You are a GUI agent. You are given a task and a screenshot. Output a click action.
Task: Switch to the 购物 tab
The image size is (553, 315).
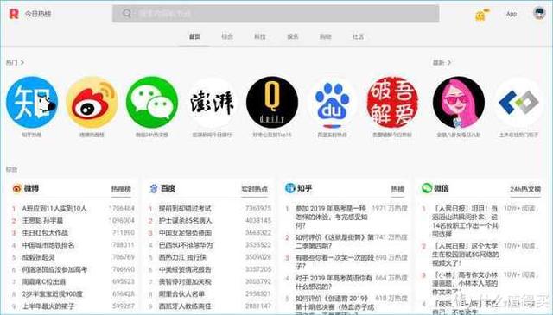tap(325, 36)
